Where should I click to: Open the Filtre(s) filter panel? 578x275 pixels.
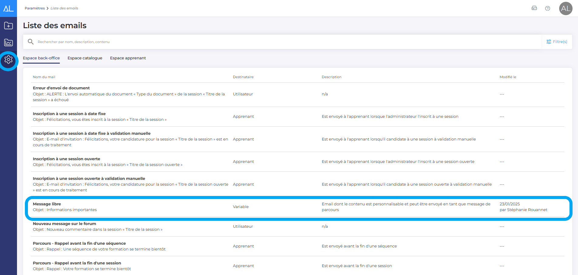557,42
